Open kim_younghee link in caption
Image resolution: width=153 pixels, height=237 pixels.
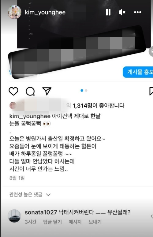point(30,116)
